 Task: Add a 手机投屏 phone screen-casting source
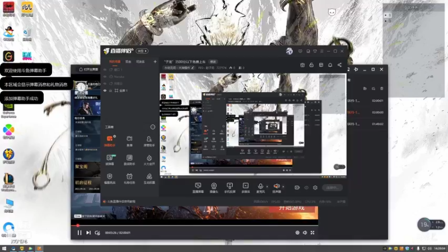tap(230, 188)
